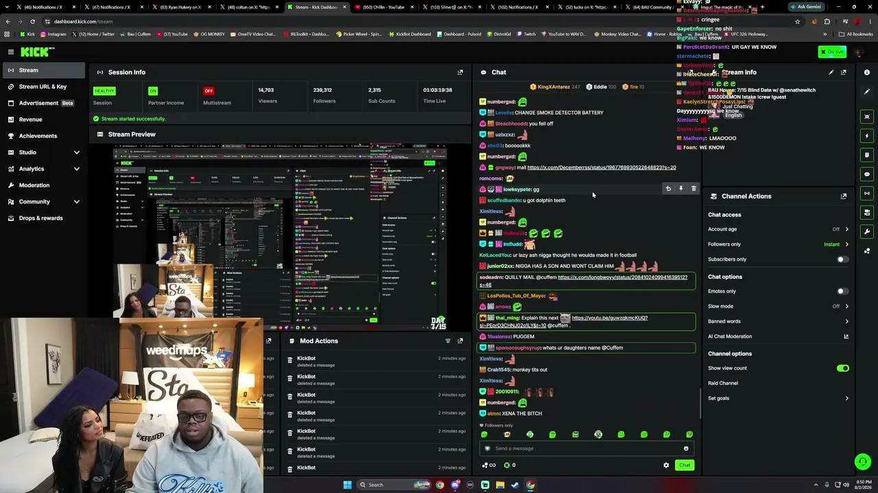Open Drops & rewards in the sidebar
Viewport: 878px width, 493px height.
[x=43, y=218]
